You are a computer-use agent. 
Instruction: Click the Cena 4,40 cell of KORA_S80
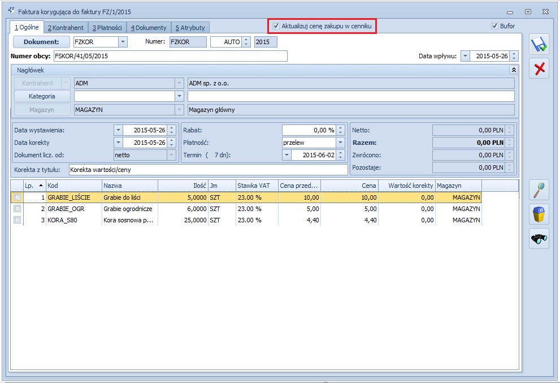[x=350, y=220]
